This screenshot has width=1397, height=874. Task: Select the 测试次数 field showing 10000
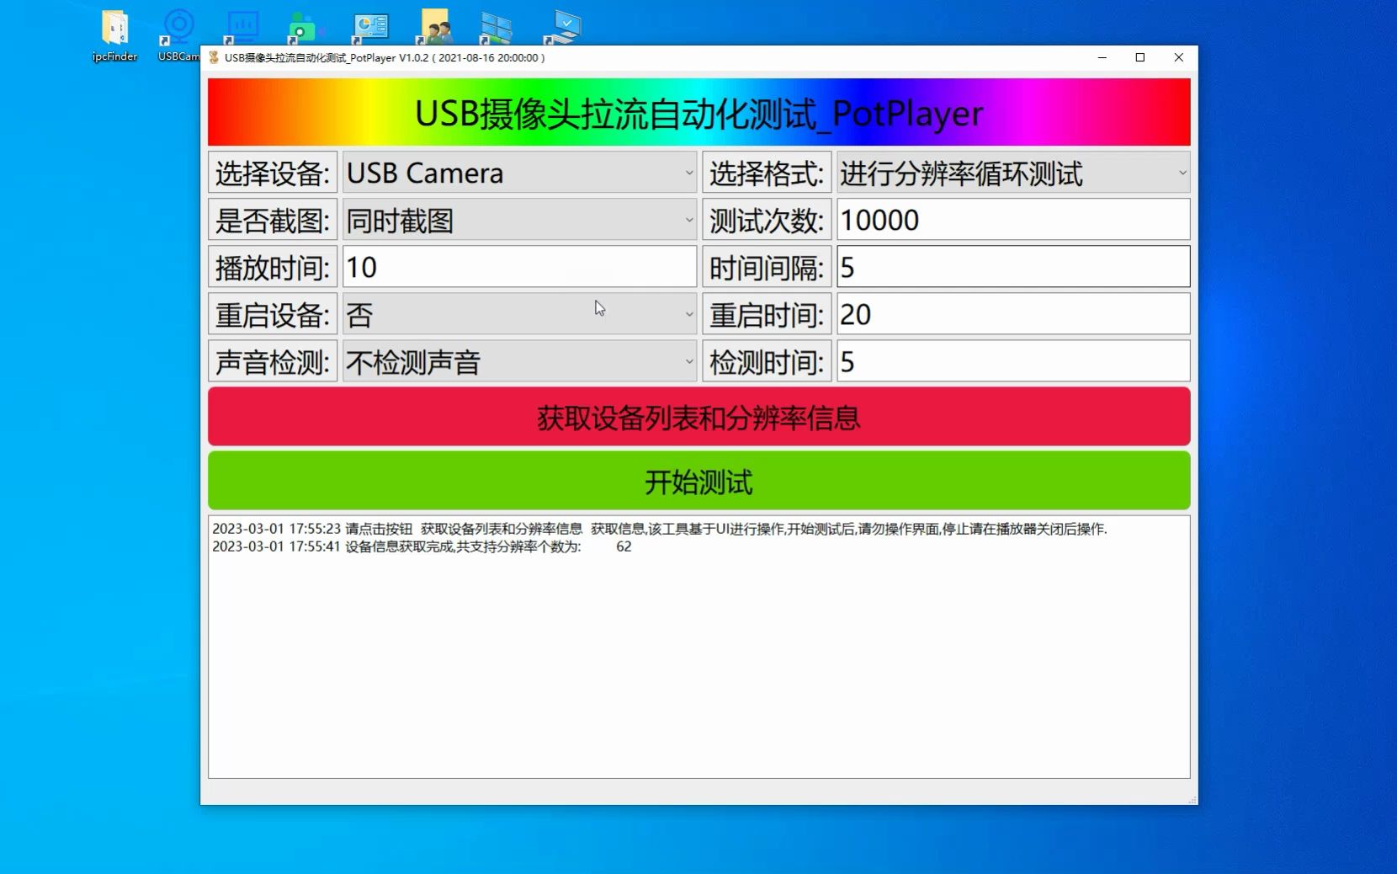click(1012, 220)
